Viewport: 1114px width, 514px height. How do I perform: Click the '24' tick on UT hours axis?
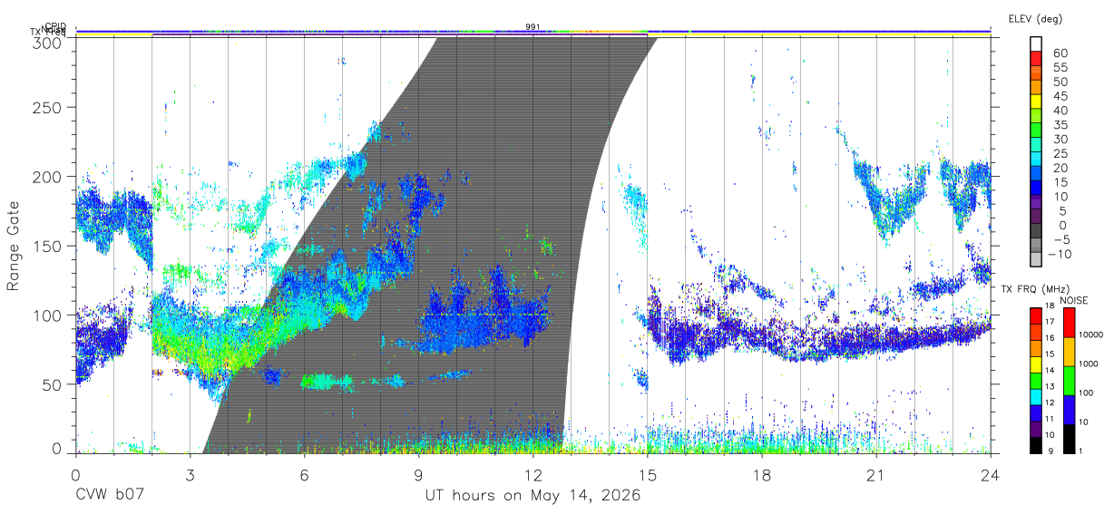(991, 474)
